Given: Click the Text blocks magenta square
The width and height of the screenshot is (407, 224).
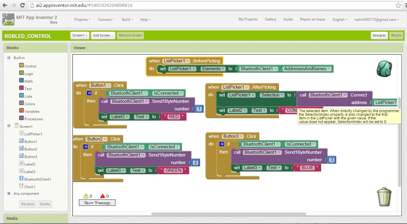Looking at the screenshot, I should pos(21,88).
